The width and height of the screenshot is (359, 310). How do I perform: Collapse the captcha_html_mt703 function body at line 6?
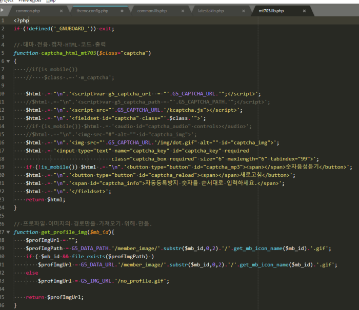click(8, 61)
